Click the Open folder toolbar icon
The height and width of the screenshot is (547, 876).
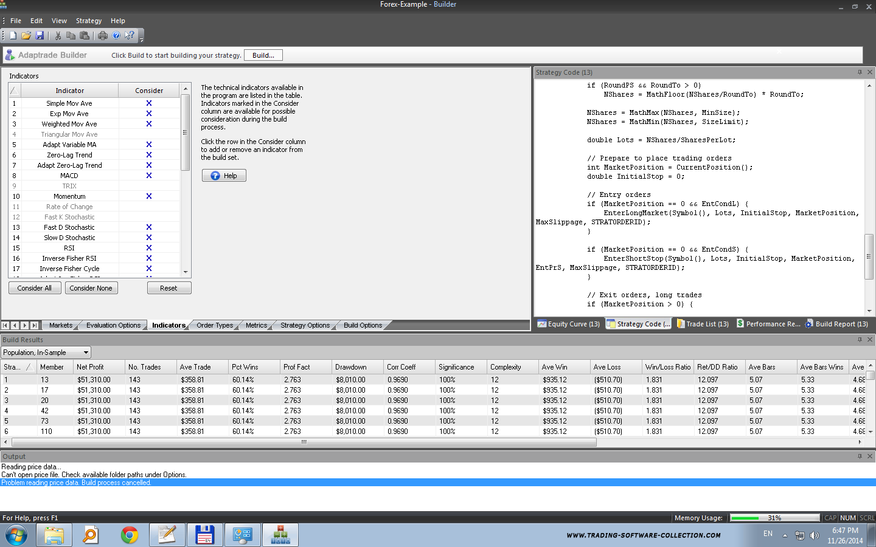click(x=26, y=36)
